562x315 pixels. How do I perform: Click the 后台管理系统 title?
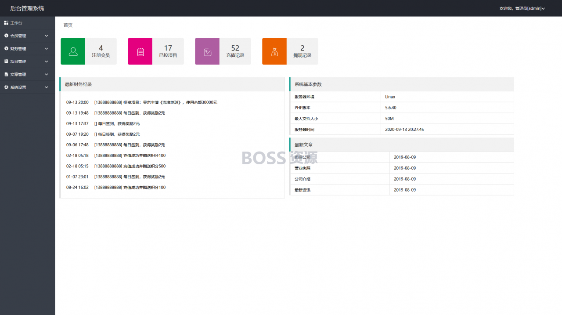click(27, 8)
